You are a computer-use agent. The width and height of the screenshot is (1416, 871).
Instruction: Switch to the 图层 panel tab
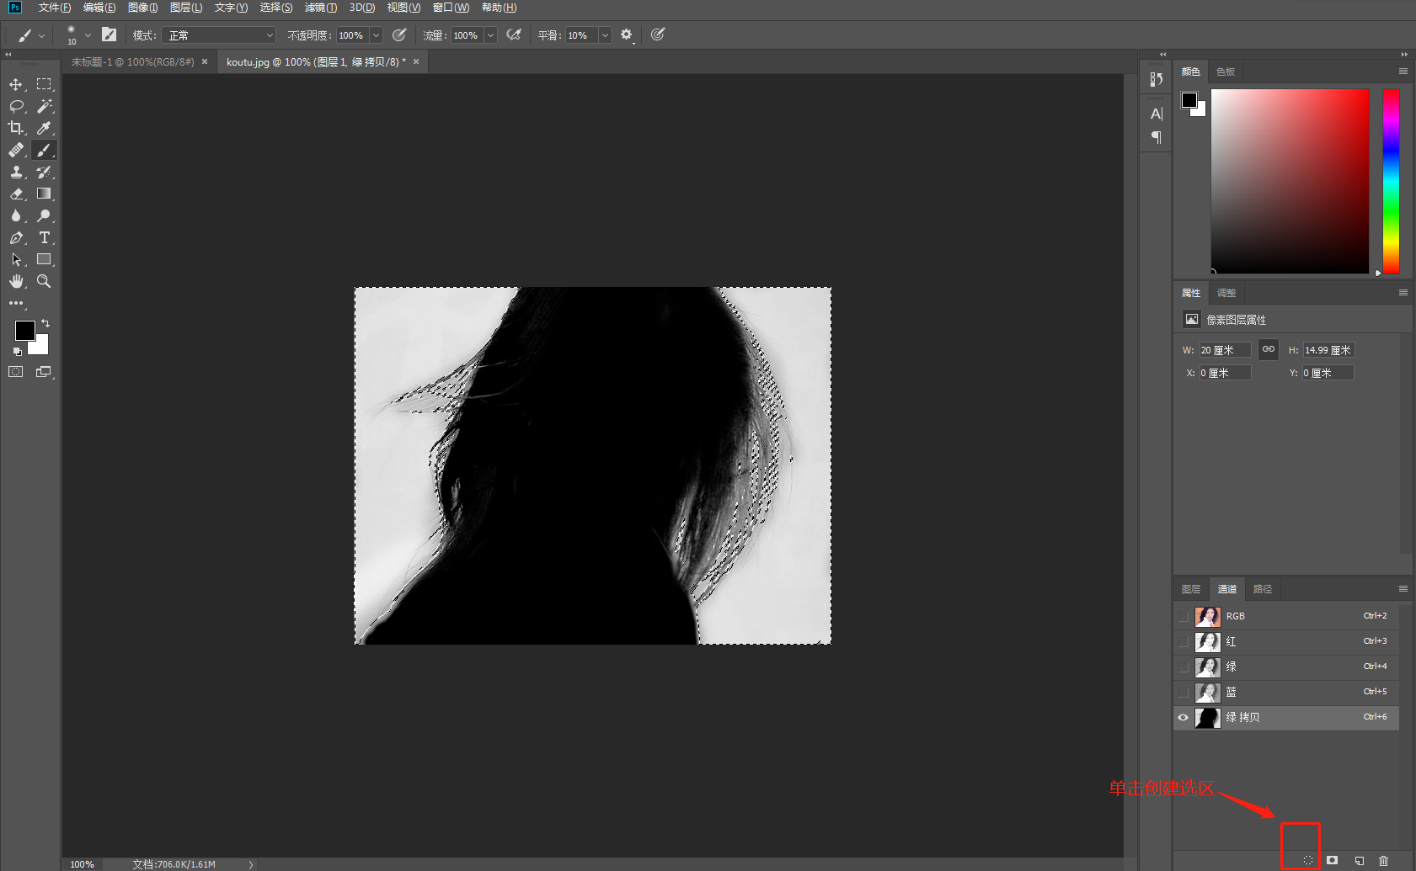pyautogui.click(x=1191, y=589)
